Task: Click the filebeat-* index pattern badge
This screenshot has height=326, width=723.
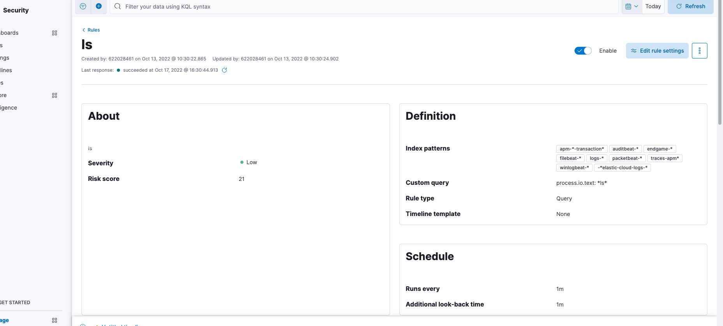Action: click(x=570, y=158)
